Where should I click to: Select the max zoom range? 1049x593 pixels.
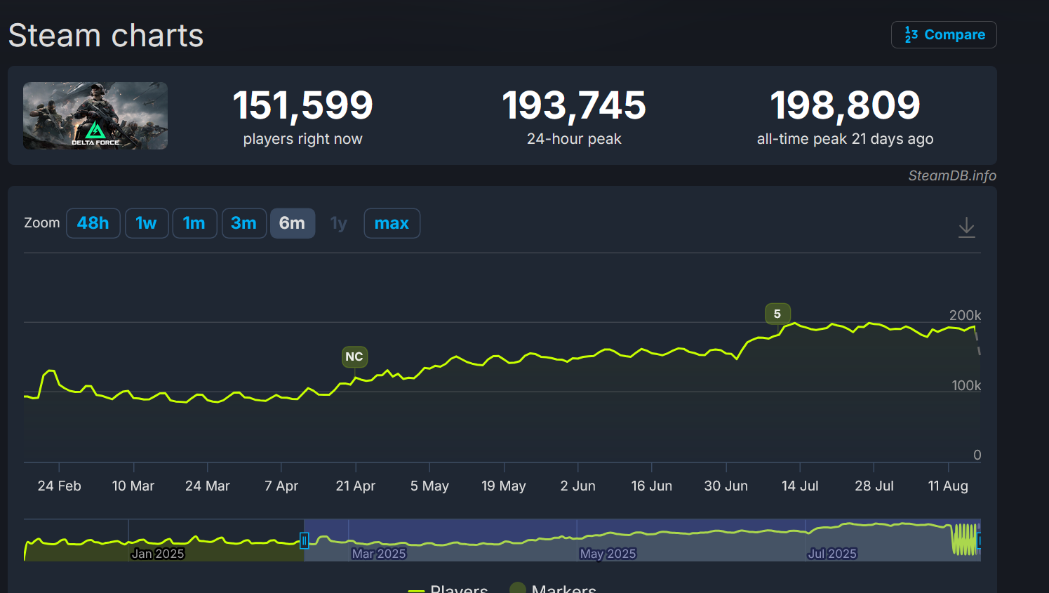tap(392, 223)
